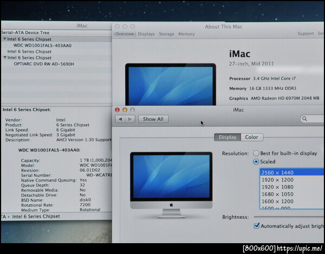Click the Graphics AMD Radeon HD 6970M line
The image size is (325, 254).
coord(274,98)
